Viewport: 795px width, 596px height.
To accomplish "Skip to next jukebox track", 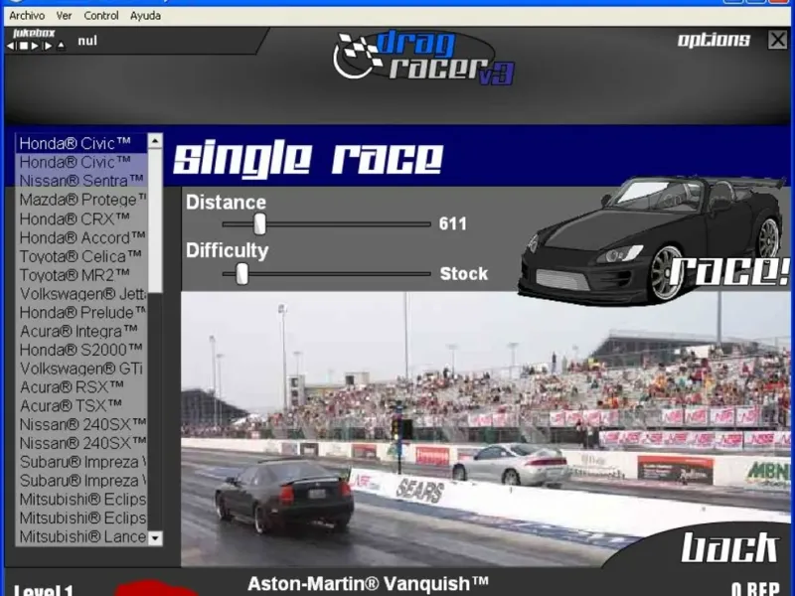I will (x=48, y=46).
